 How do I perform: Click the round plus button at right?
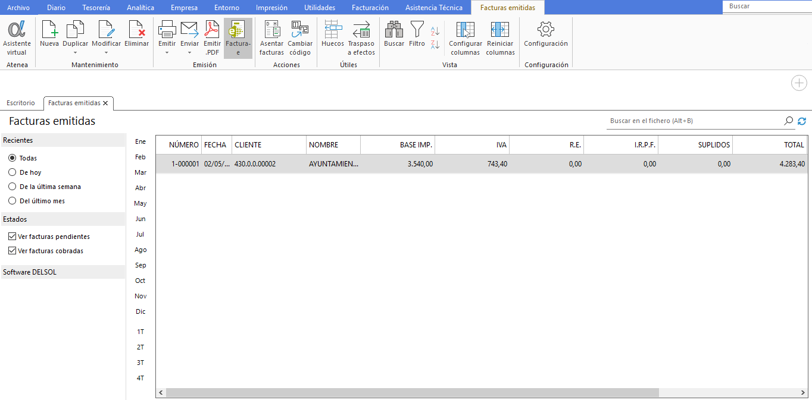tap(799, 83)
